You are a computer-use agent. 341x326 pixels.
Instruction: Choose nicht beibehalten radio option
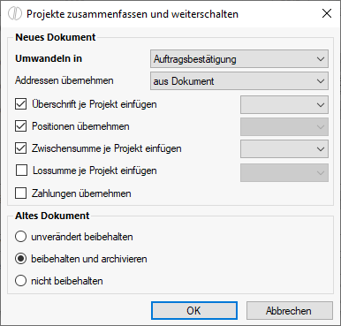(20, 281)
